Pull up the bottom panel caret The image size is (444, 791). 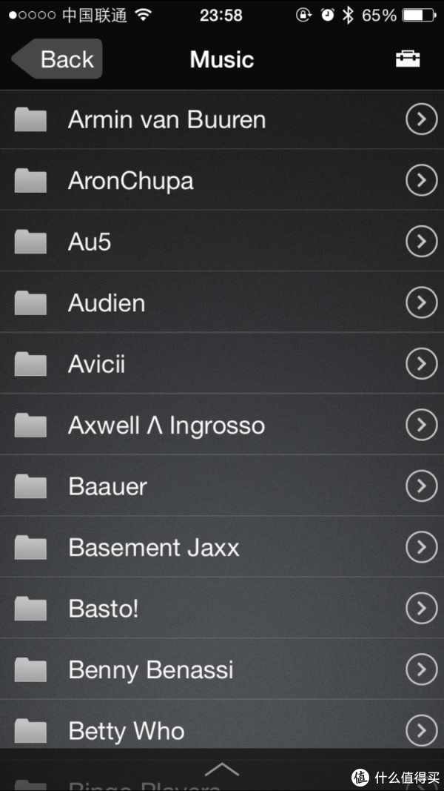coord(222,769)
